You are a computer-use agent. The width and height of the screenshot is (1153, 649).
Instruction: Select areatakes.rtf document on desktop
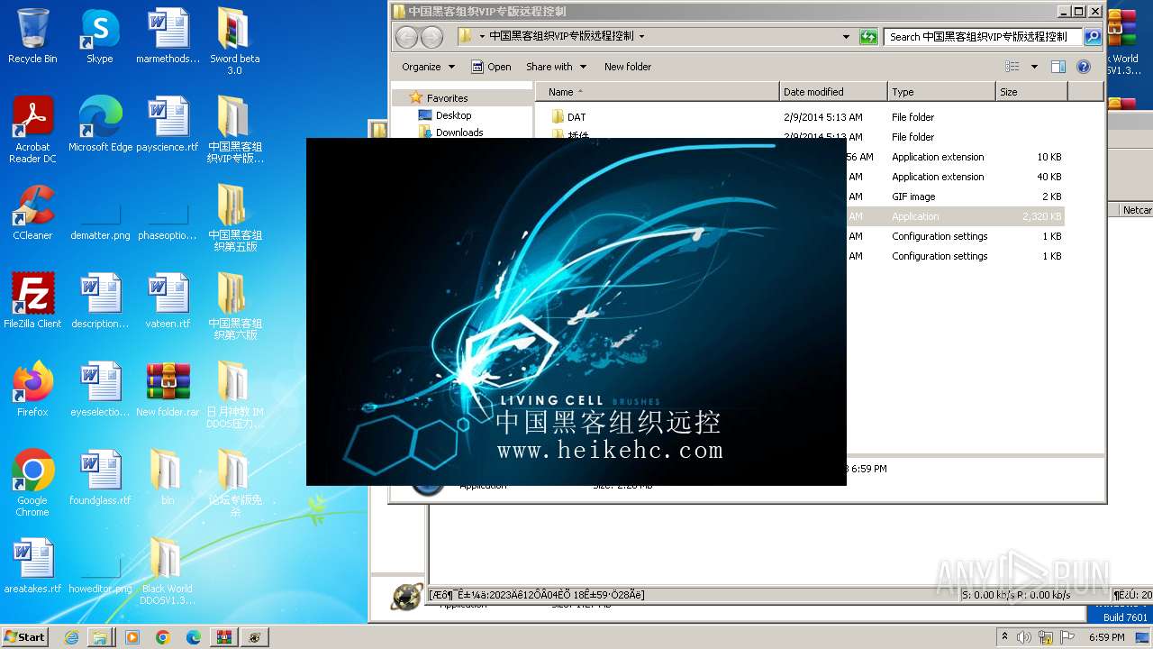point(32,565)
